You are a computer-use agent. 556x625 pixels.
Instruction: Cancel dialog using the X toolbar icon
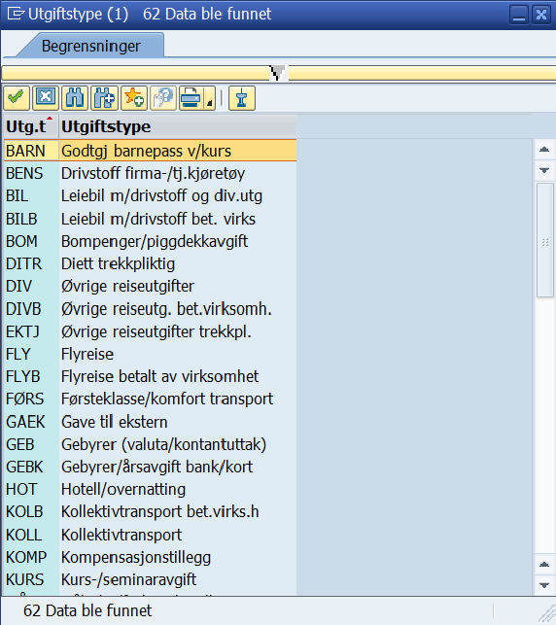pos(46,97)
